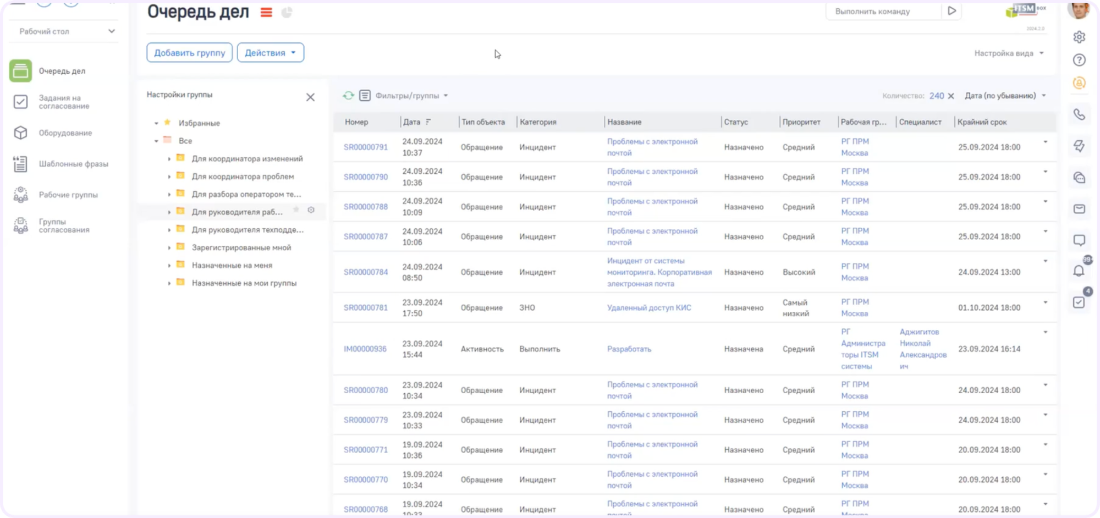Click the list icon beside Фильтры/группы
Image resolution: width=1100 pixels, height=518 pixels.
[365, 96]
